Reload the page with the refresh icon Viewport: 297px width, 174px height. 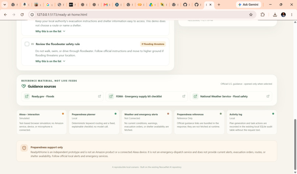[x=22, y=15]
